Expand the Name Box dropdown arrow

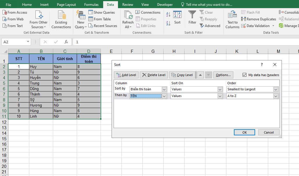[28, 42]
